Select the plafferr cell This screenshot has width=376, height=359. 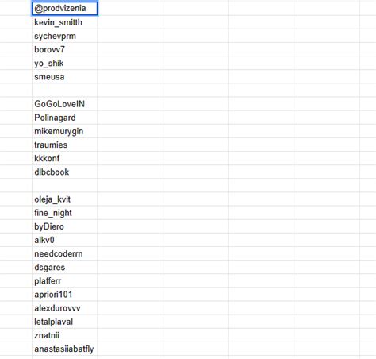point(65,281)
